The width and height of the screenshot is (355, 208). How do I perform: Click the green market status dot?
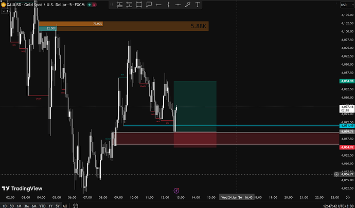click(90, 5)
